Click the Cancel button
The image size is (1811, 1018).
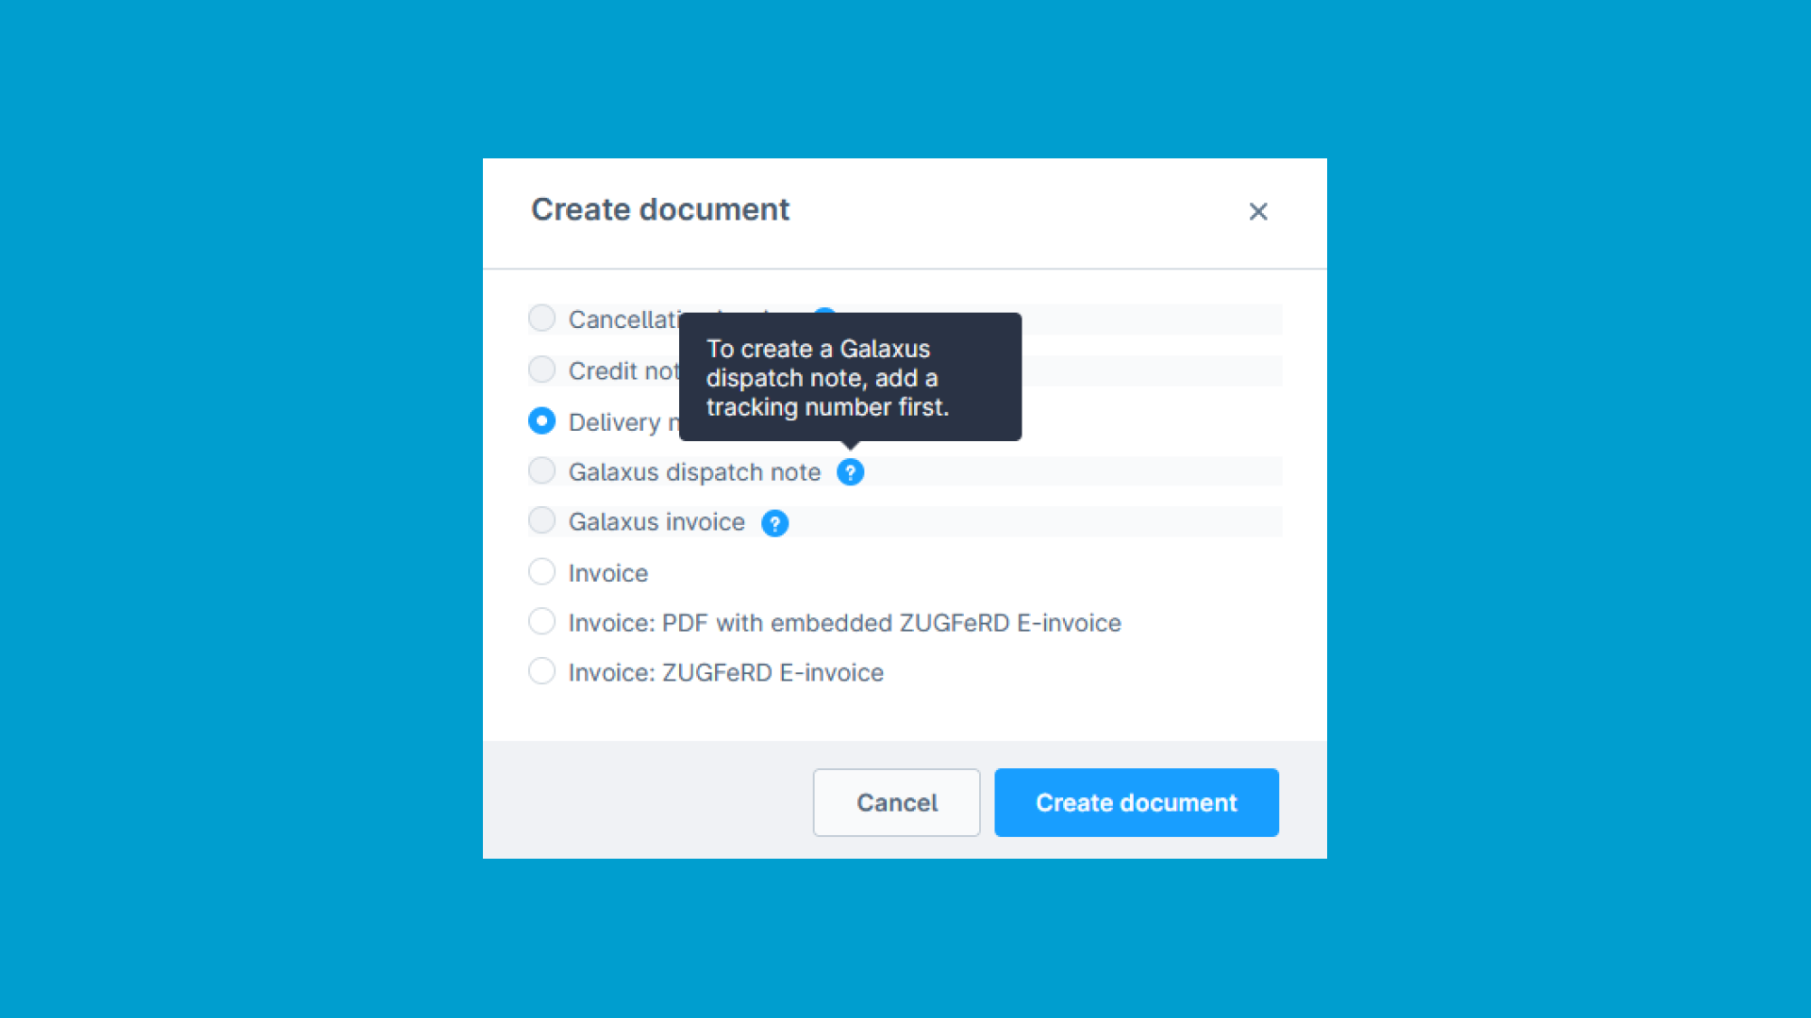pyautogui.click(x=897, y=802)
